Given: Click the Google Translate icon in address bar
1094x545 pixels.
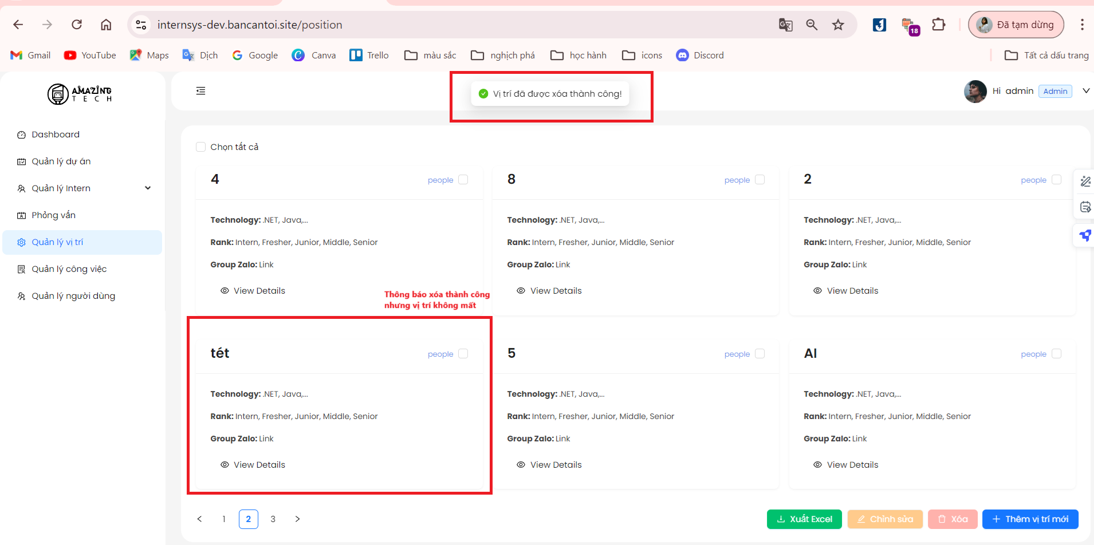Looking at the screenshot, I should click(785, 25).
